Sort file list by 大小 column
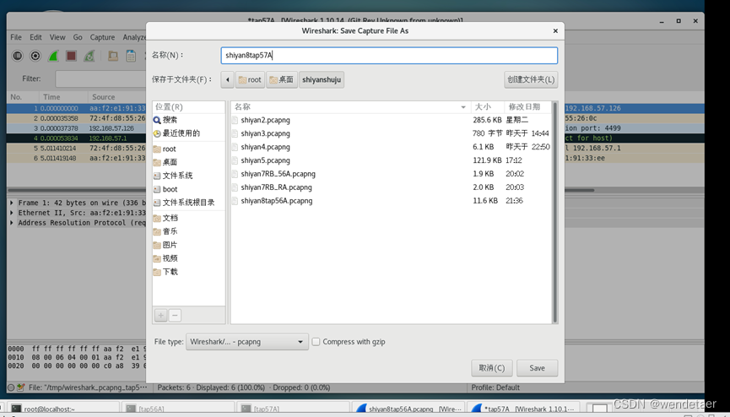 point(488,106)
